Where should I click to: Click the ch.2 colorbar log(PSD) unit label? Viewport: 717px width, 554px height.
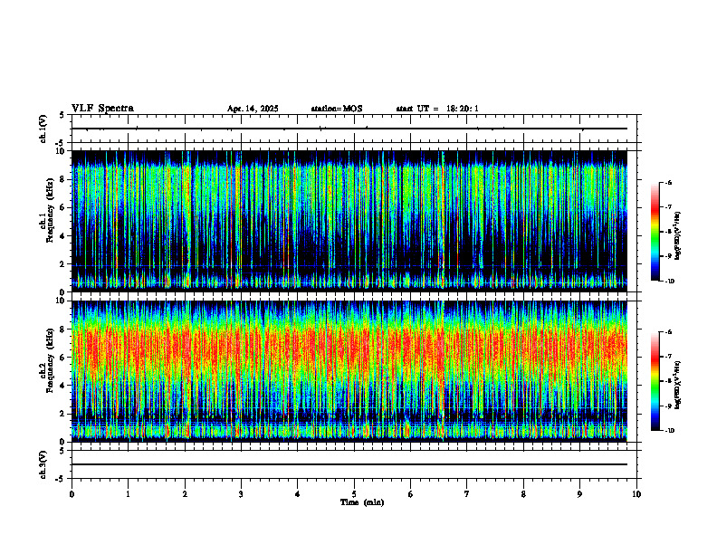pyautogui.click(x=678, y=384)
